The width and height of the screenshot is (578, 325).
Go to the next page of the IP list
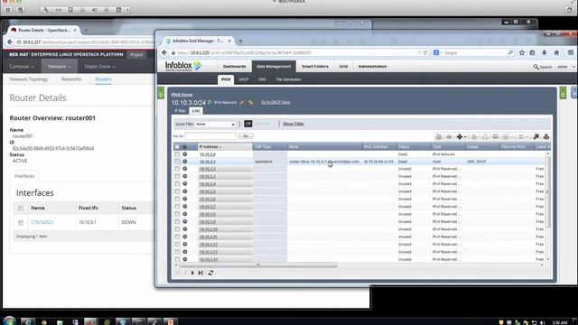(192, 273)
